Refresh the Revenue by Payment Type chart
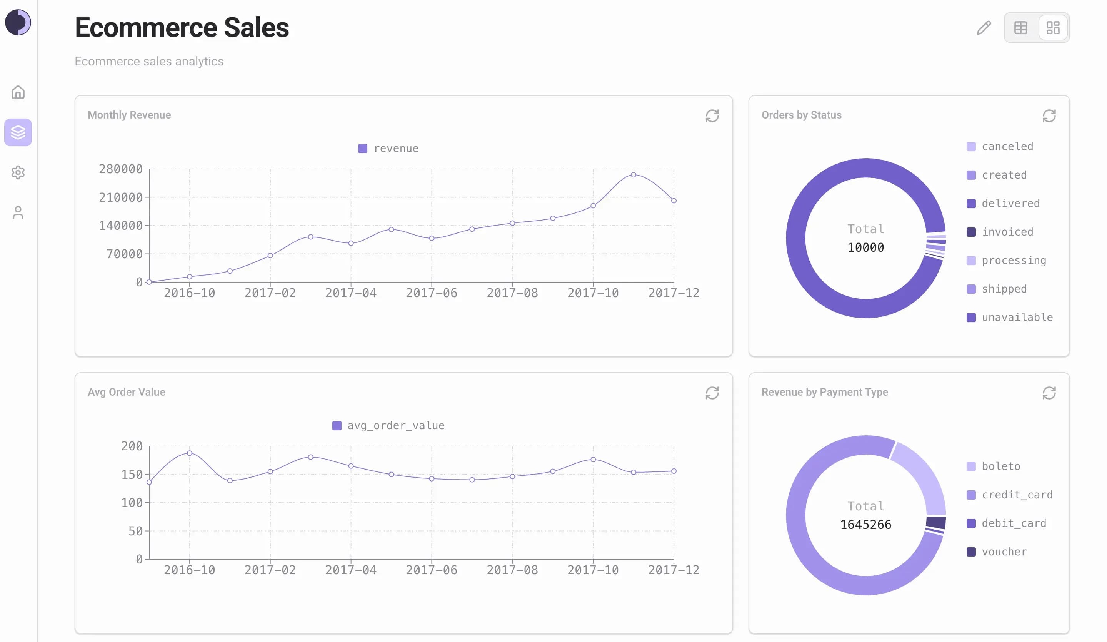Screen dimensions: 1107x642 (1049, 393)
